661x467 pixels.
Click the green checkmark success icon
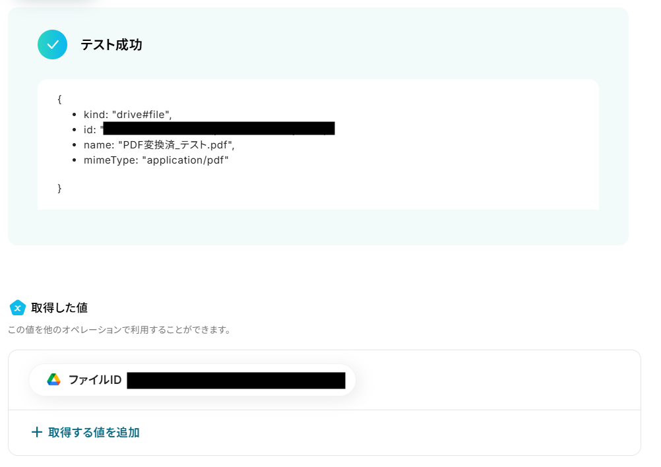pos(52,45)
